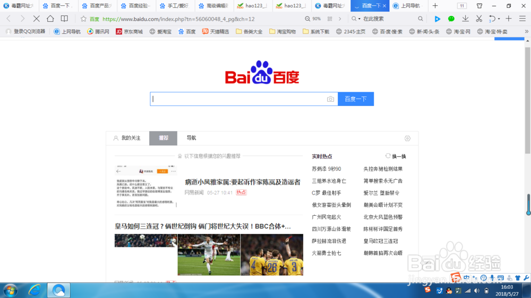Open the green WeChat toolbar icon

coord(451,19)
